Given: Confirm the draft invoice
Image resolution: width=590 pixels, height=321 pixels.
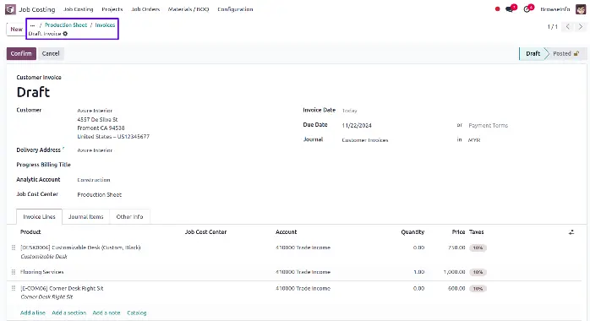Looking at the screenshot, I should click(x=21, y=54).
